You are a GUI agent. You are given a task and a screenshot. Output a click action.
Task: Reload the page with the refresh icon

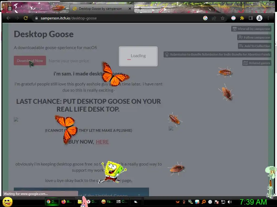(x=26, y=18)
